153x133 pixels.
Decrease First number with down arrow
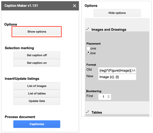[x=109, y=97]
